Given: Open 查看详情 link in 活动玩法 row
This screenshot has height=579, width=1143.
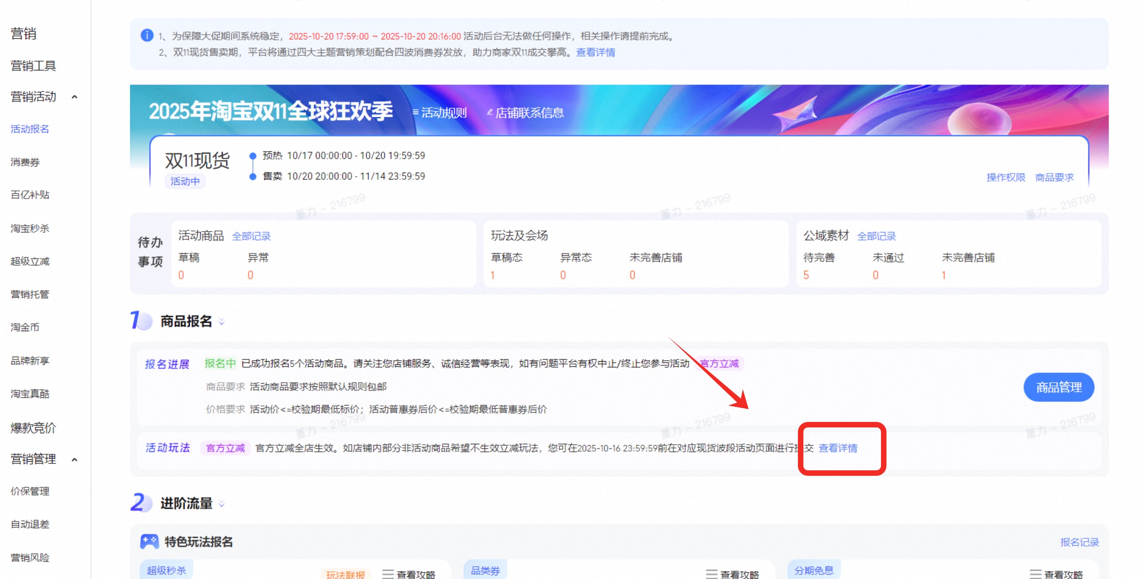Looking at the screenshot, I should point(838,448).
